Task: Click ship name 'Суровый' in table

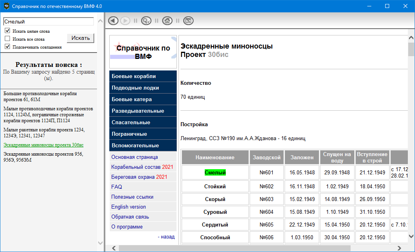Action: point(215,212)
